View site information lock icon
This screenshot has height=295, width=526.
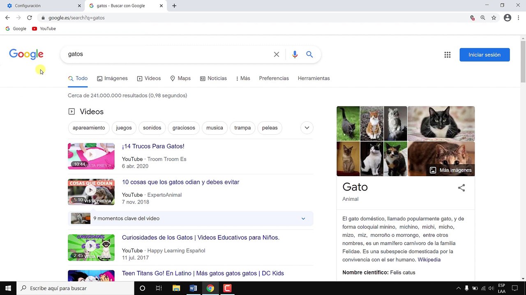click(43, 18)
